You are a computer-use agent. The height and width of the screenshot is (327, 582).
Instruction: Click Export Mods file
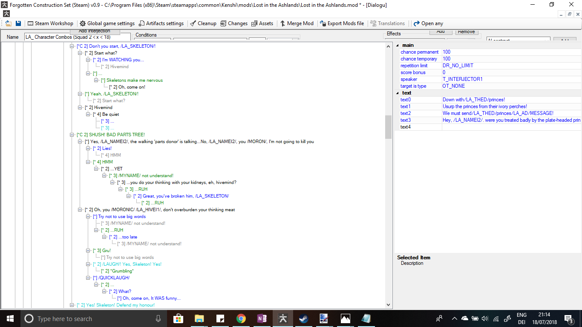(342, 23)
